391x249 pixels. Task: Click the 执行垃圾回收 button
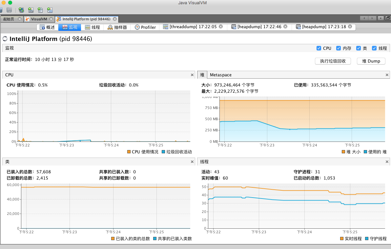pos(333,61)
